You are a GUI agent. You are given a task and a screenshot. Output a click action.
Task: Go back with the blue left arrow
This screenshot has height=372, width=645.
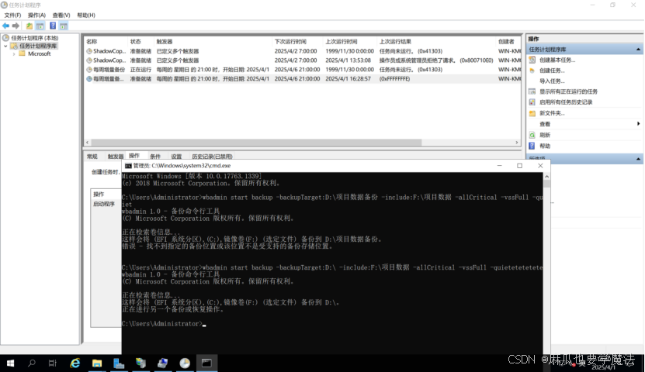click(x=5, y=26)
